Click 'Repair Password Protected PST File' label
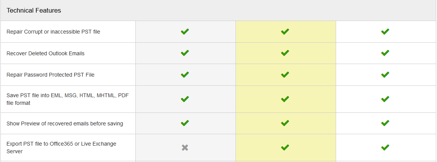 pos(50,75)
